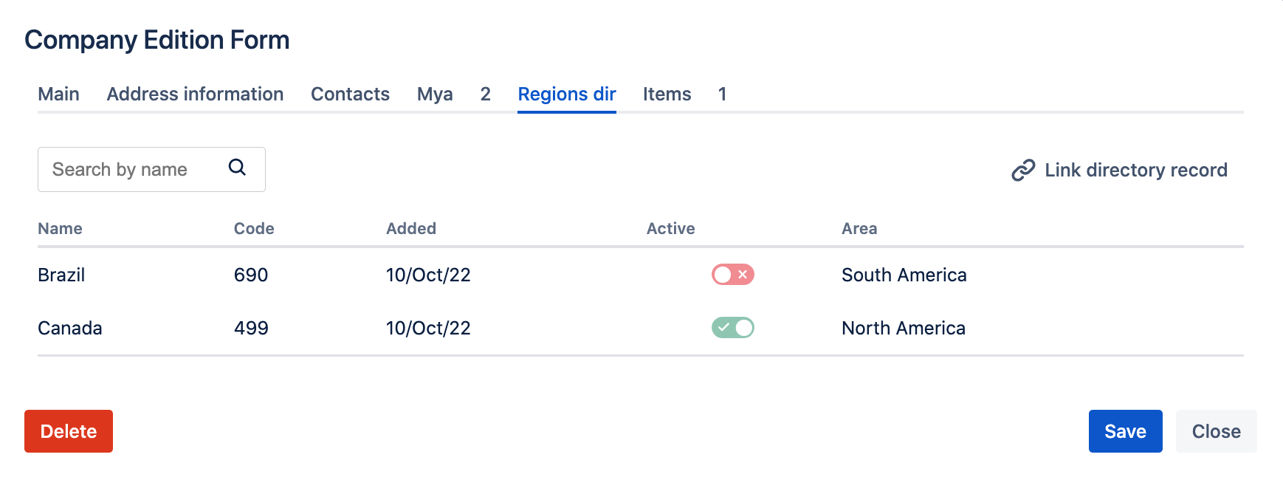This screenshot has width=1283, height=477.
Task: Close the Company Edition Form
Action: pos(1215,431)
